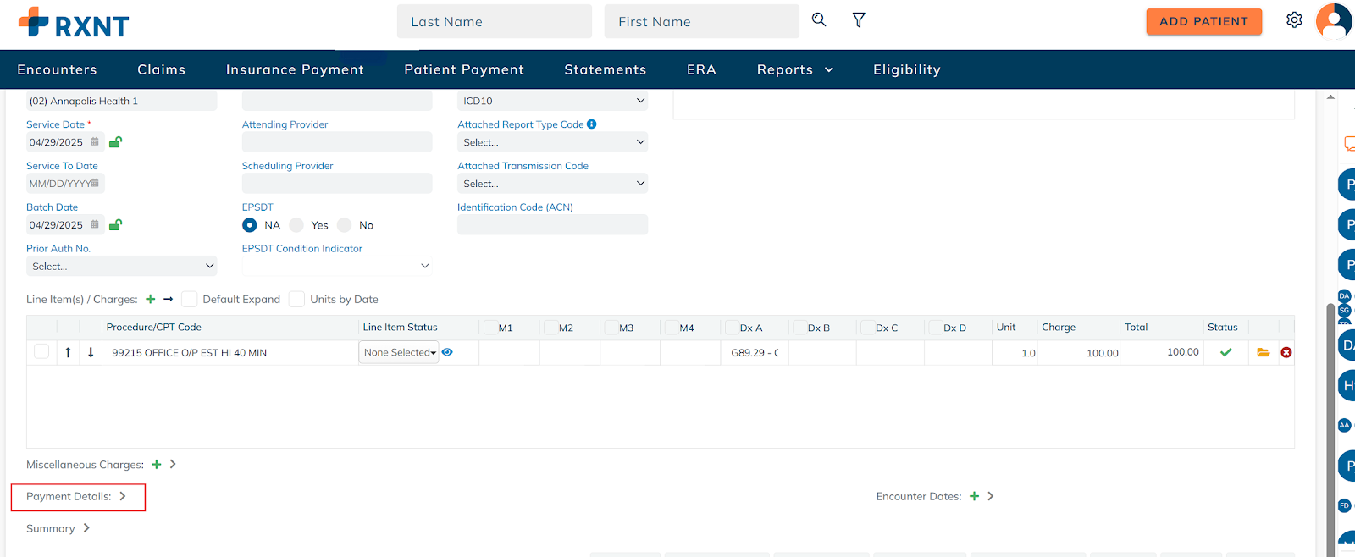Screen dimensions: 1355x557
Task: Move the 99215 line item up
Action: [68, 352]
